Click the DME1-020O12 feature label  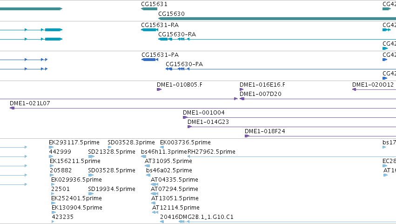click(373, 85)
